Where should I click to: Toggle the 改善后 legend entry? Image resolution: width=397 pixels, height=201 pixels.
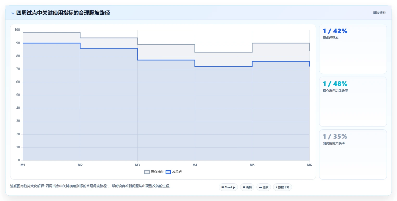[174, 172]
